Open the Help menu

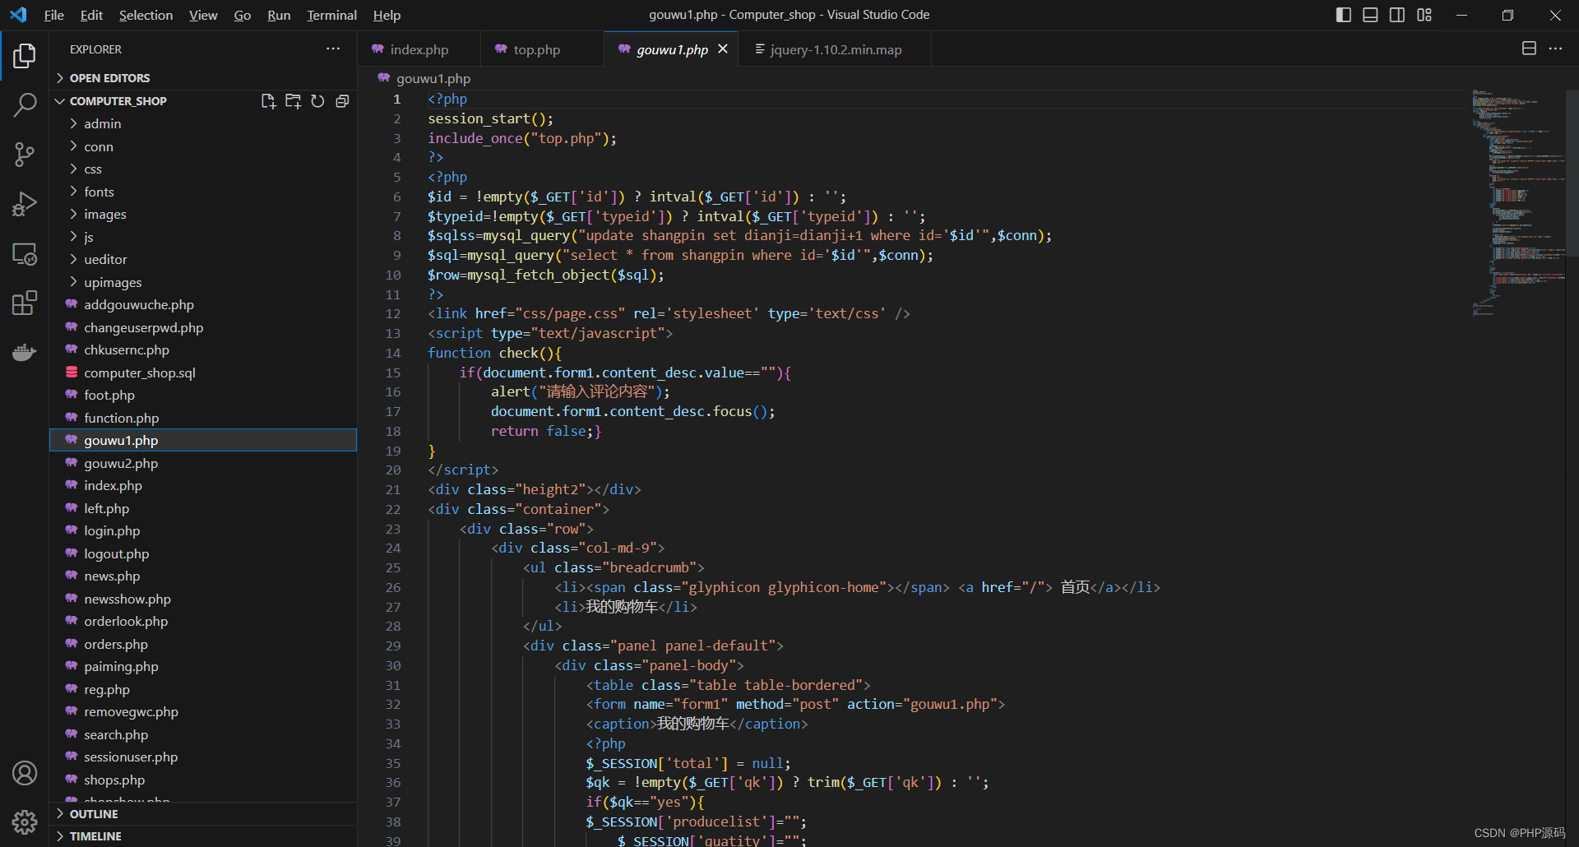click(x=387, y=15)
